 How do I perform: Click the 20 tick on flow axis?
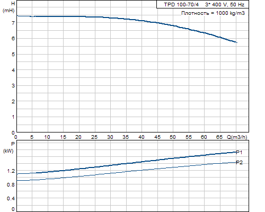point(78,137)
